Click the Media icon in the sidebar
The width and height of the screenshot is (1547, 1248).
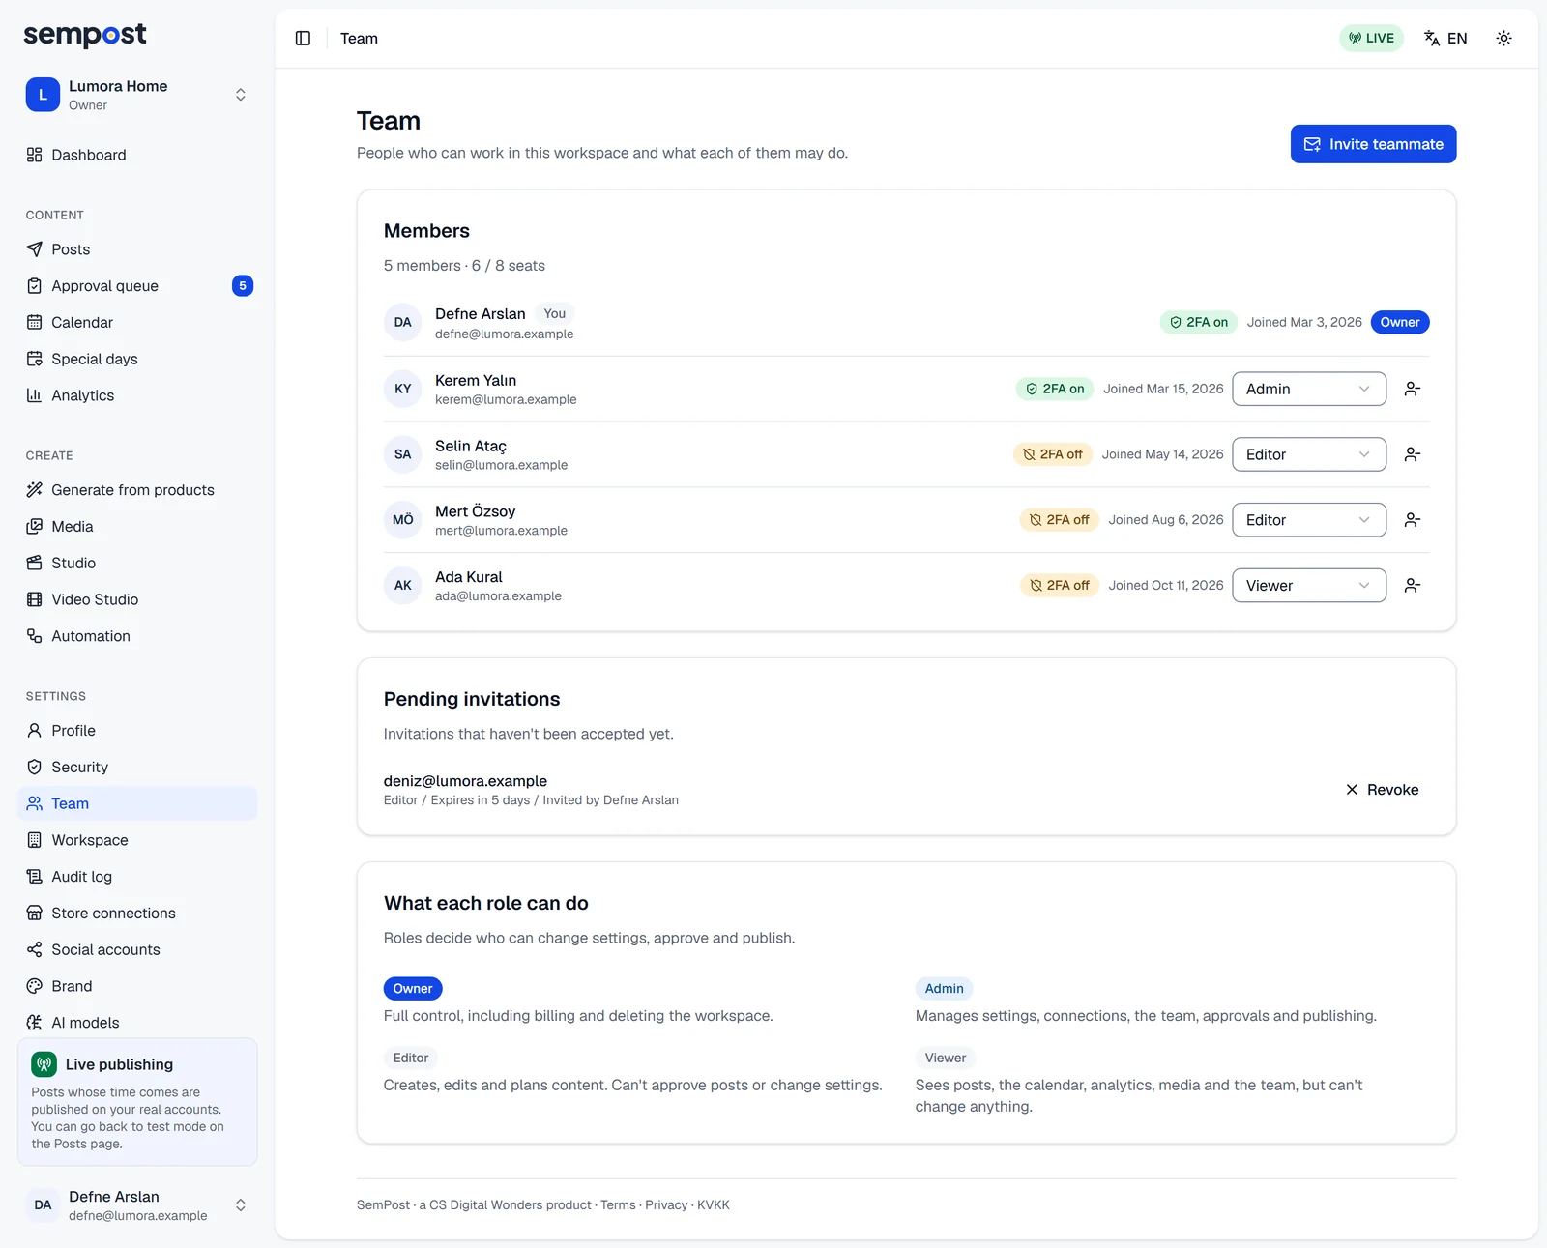click(35, 527)
